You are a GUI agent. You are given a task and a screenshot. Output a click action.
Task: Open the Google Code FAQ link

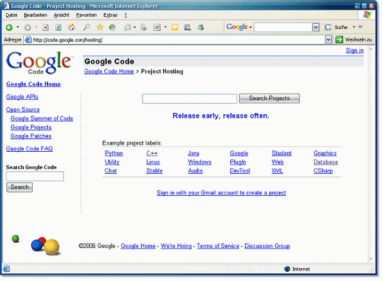point(30,149)
